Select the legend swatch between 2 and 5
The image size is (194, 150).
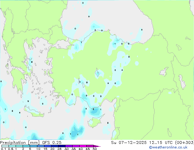coord(26,146)
